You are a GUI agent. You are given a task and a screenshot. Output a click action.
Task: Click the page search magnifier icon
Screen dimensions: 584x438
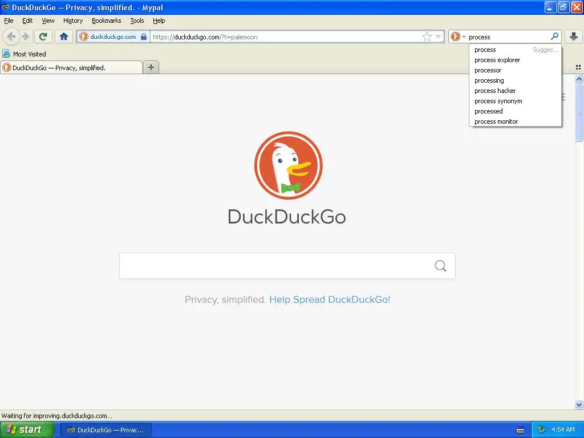[x=441, y=266]
